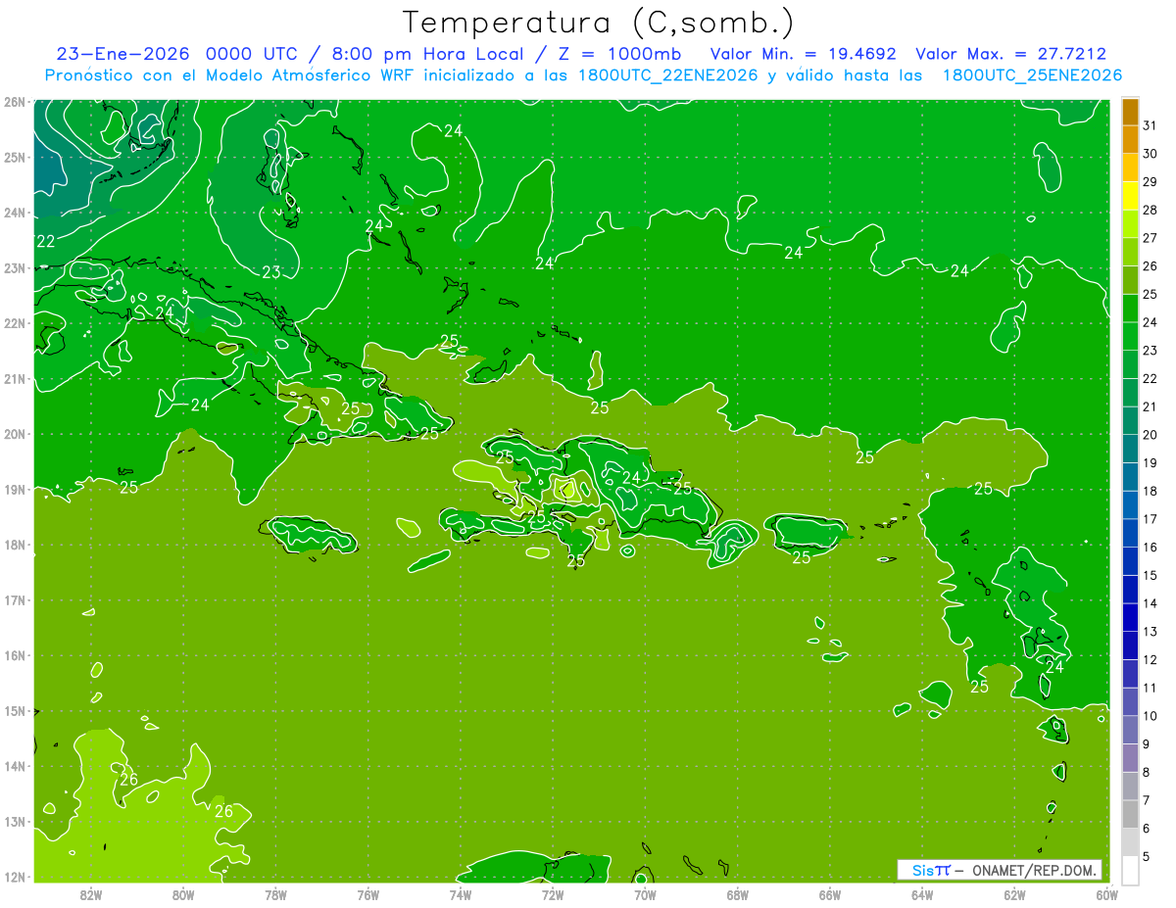Select the "82W" longitude axis label
1176x908 pixels.
point(91,894)
